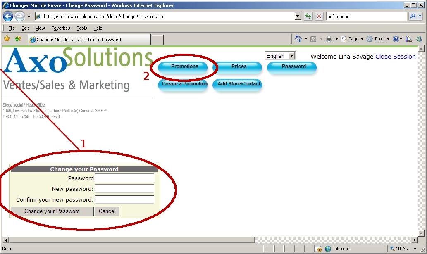The height and width of the screenshot is (254, 427).
Task: Open the Favorites menu
Action: coord(60,28)
